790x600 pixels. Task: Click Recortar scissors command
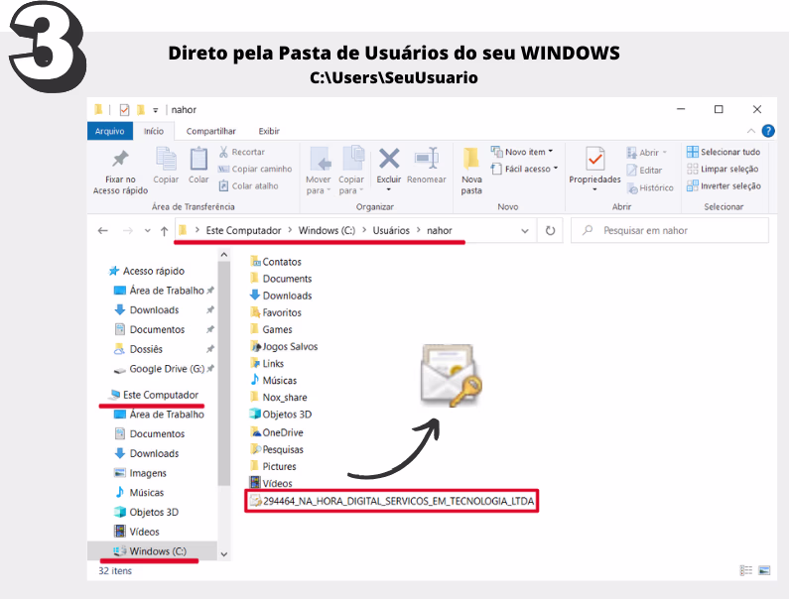[x=242, y=152]
